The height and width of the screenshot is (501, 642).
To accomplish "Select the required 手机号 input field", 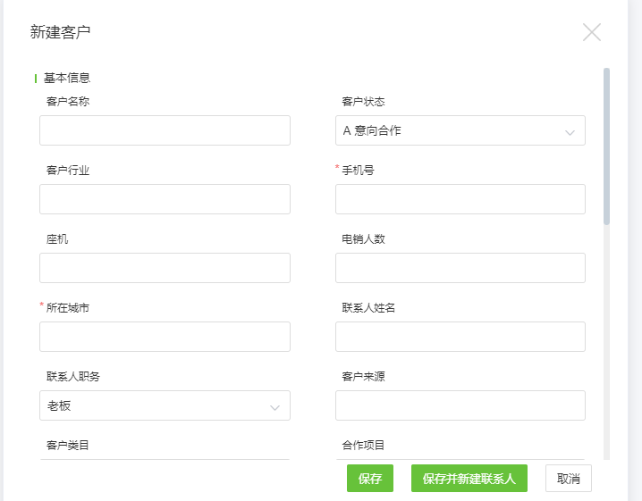I will tap(460, 199).
